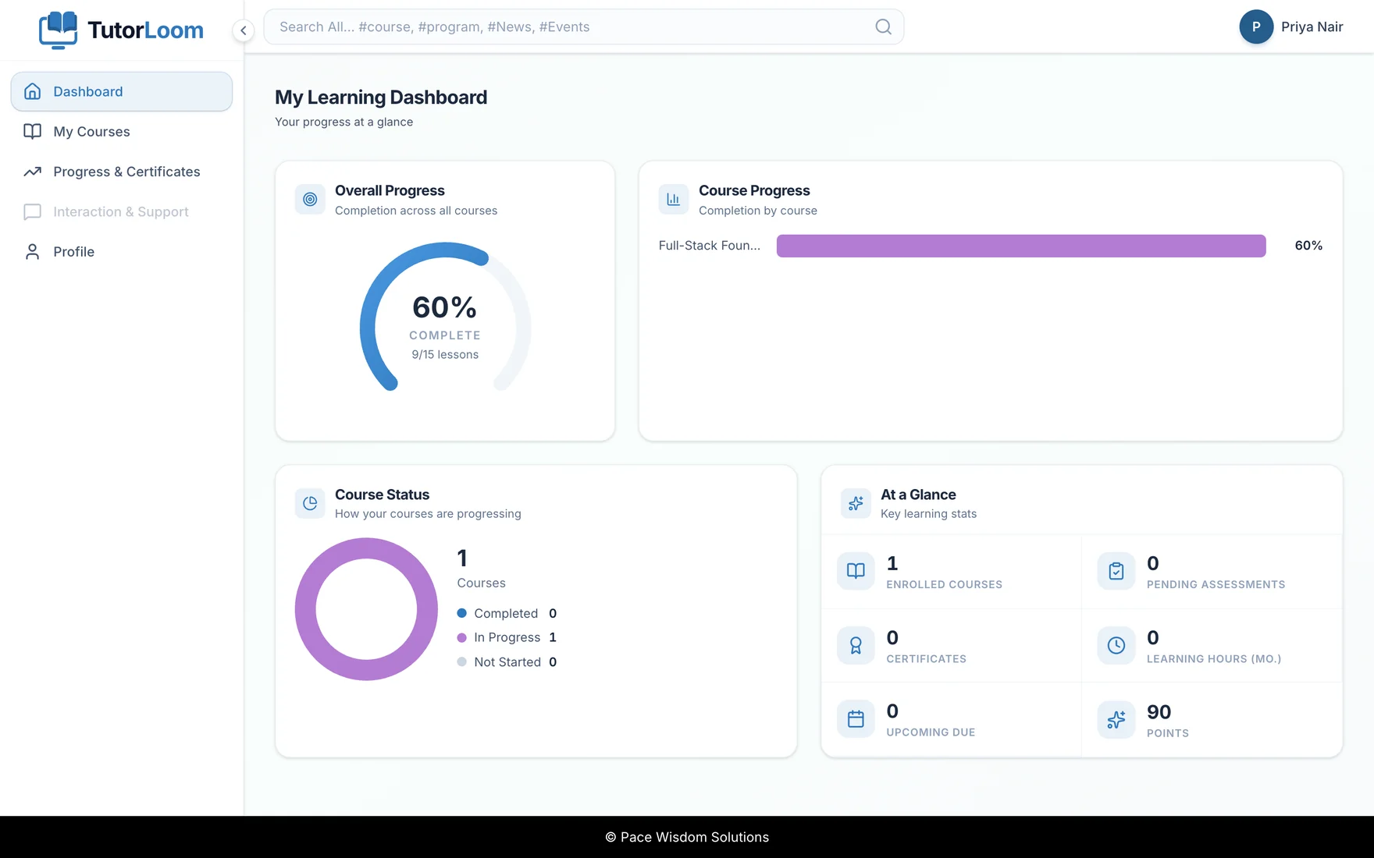Click the Points sparkle icon
Viewport: 1374px width, 858px height.
[1116, 719]
